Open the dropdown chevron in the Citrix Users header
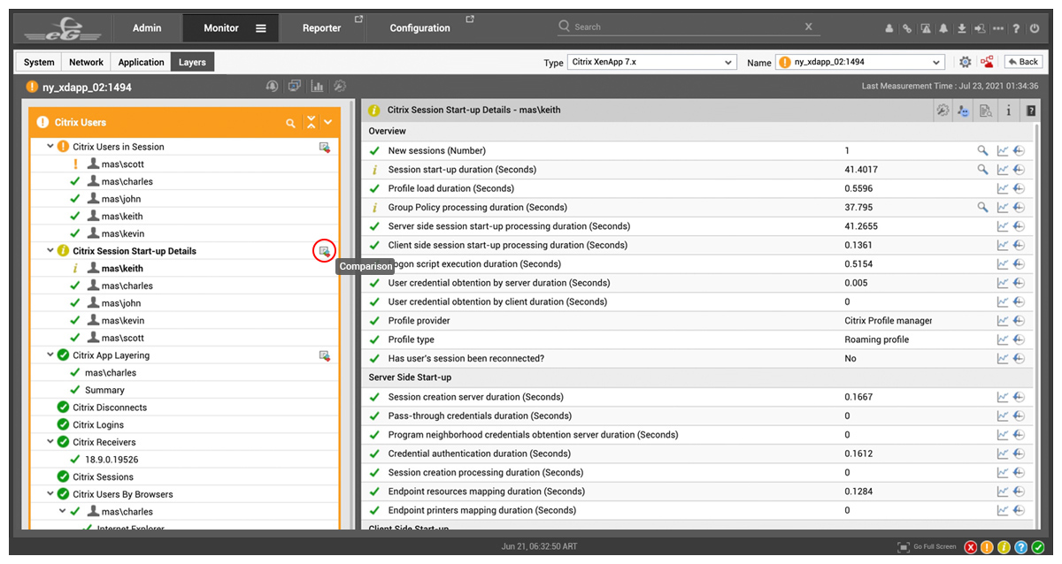 pyautogui.click(x=328, y=123)
